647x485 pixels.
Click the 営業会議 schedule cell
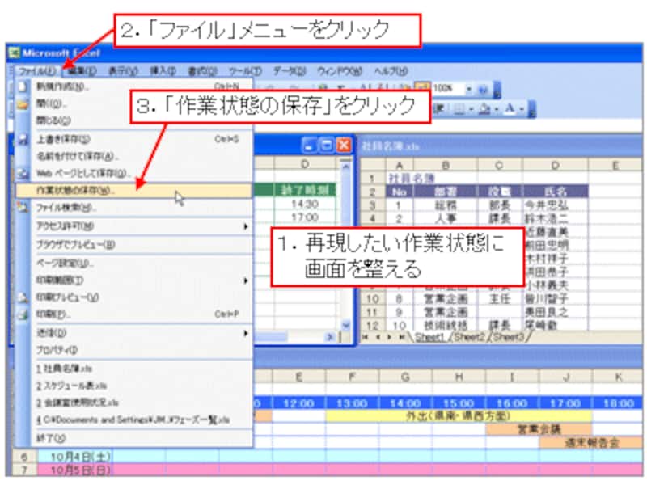point(539,429)
